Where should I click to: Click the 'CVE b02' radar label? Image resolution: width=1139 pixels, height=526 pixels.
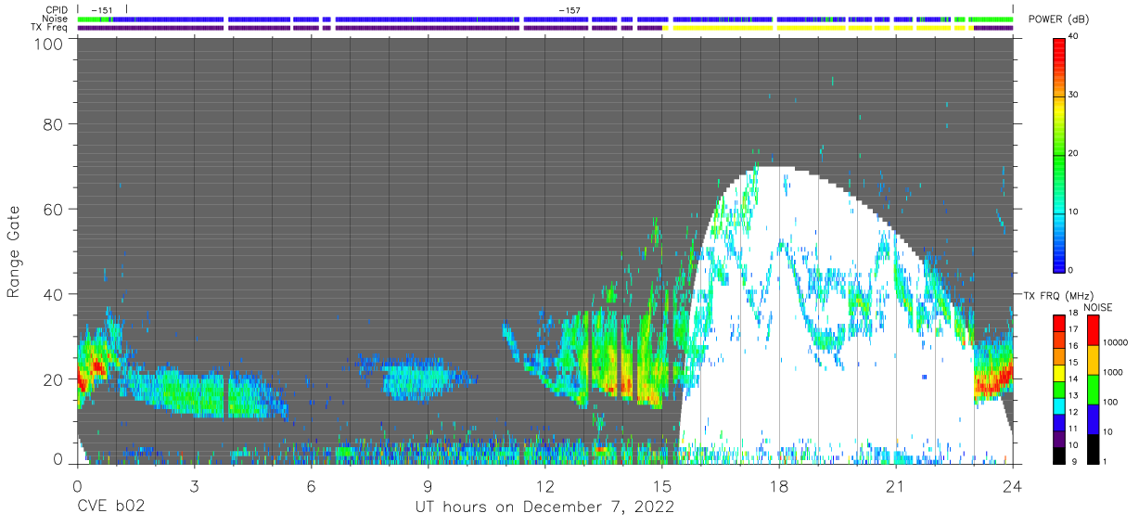[x=110, y=507]
